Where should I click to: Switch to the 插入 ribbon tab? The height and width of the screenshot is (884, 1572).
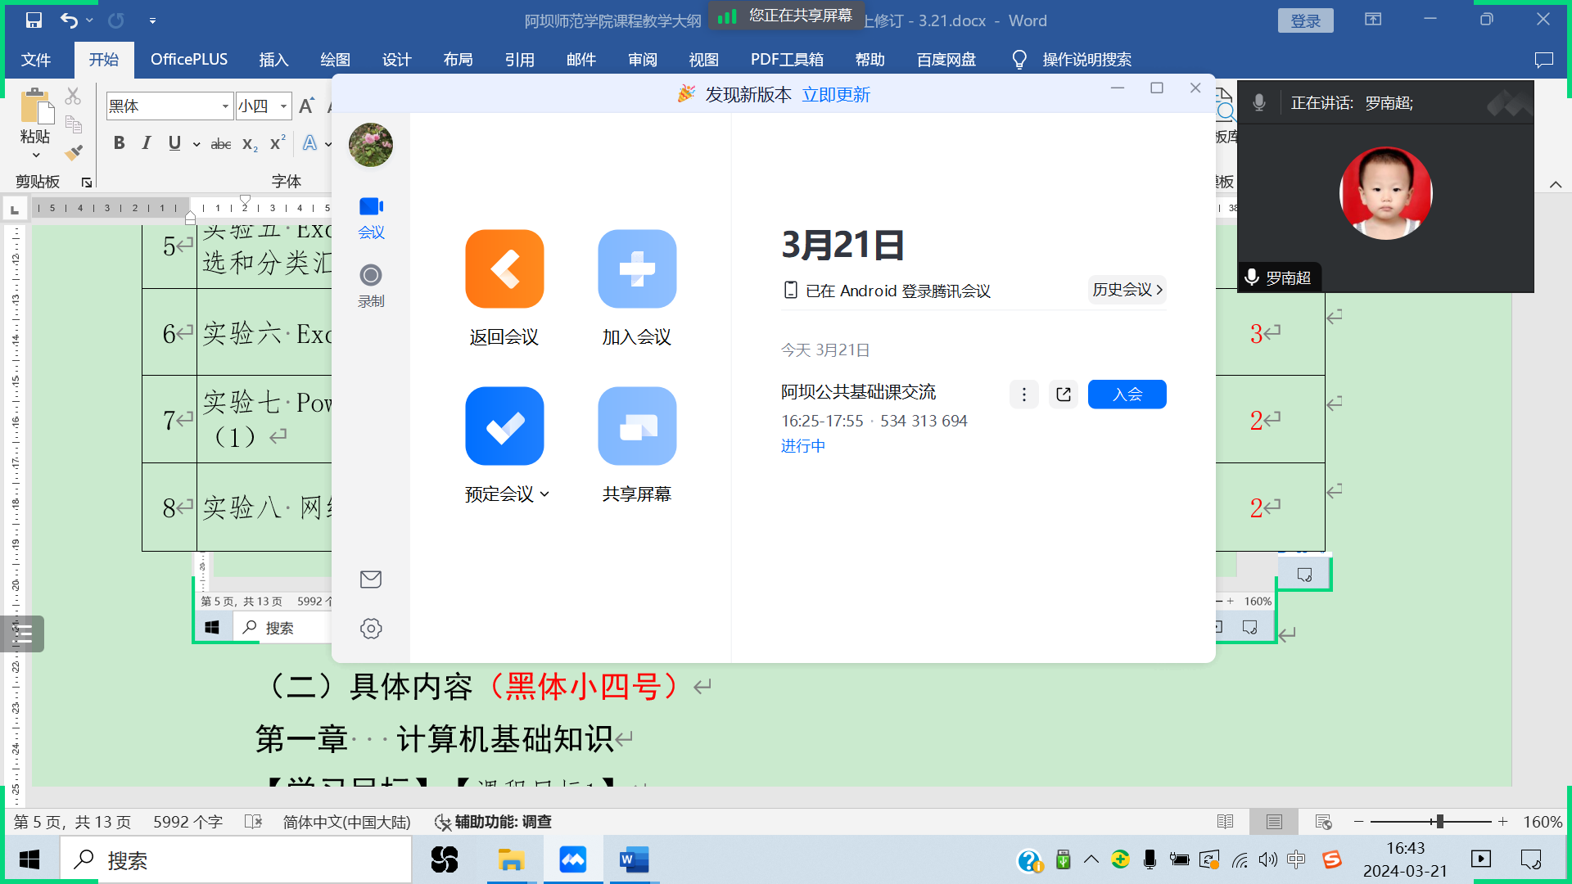[x=273, y=60]
